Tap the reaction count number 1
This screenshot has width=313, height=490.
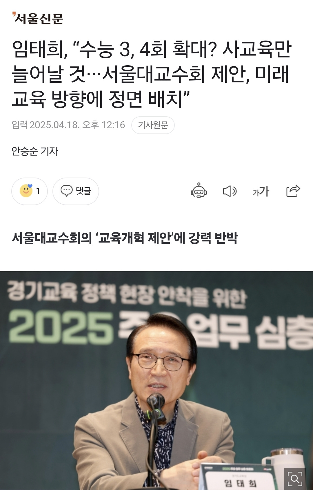pyautogui.click(x=38, y=191)
